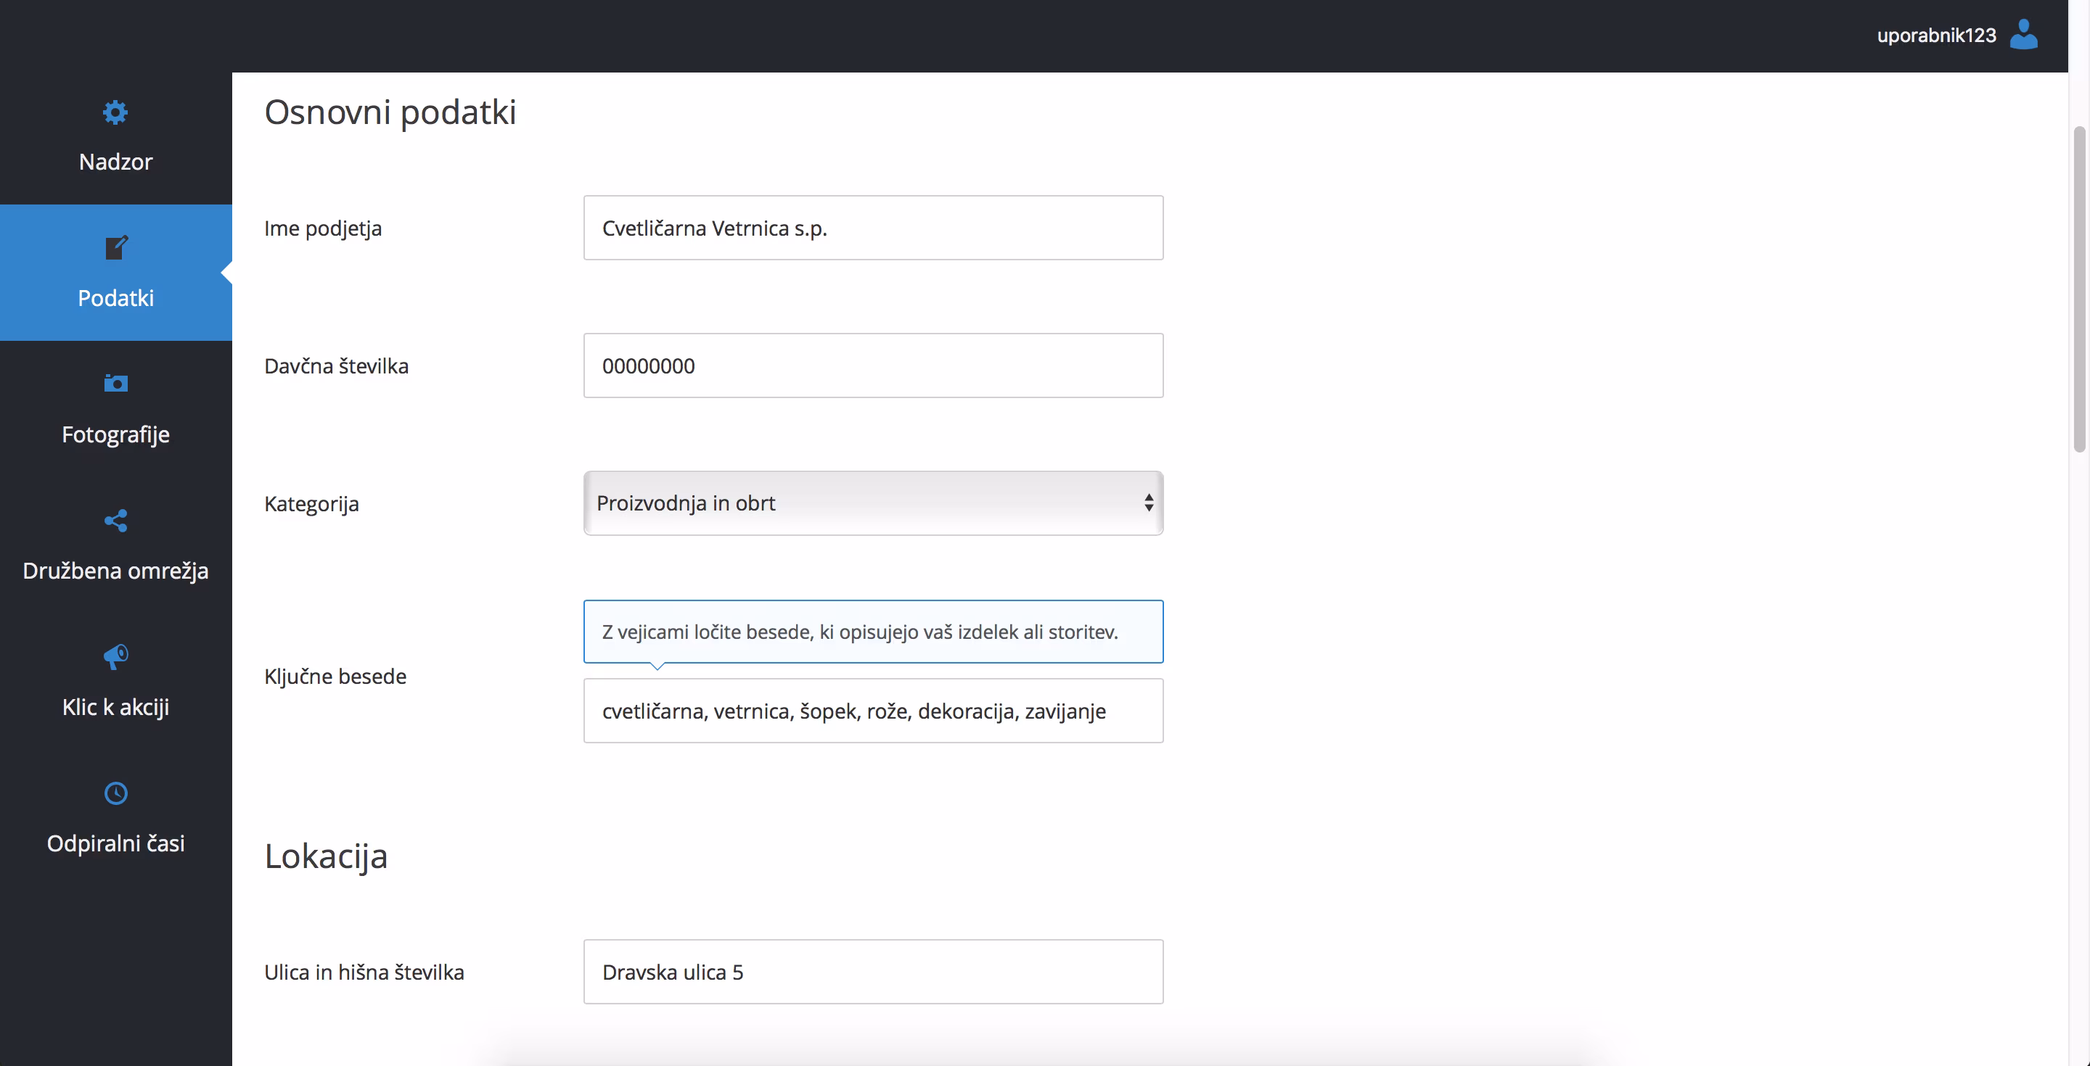Open Fotografije via camera icon
Viewport: 2090px width, 1066px height.
tap(115, 384)
